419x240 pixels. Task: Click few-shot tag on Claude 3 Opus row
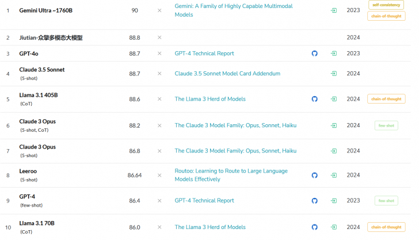click(386, 125)
